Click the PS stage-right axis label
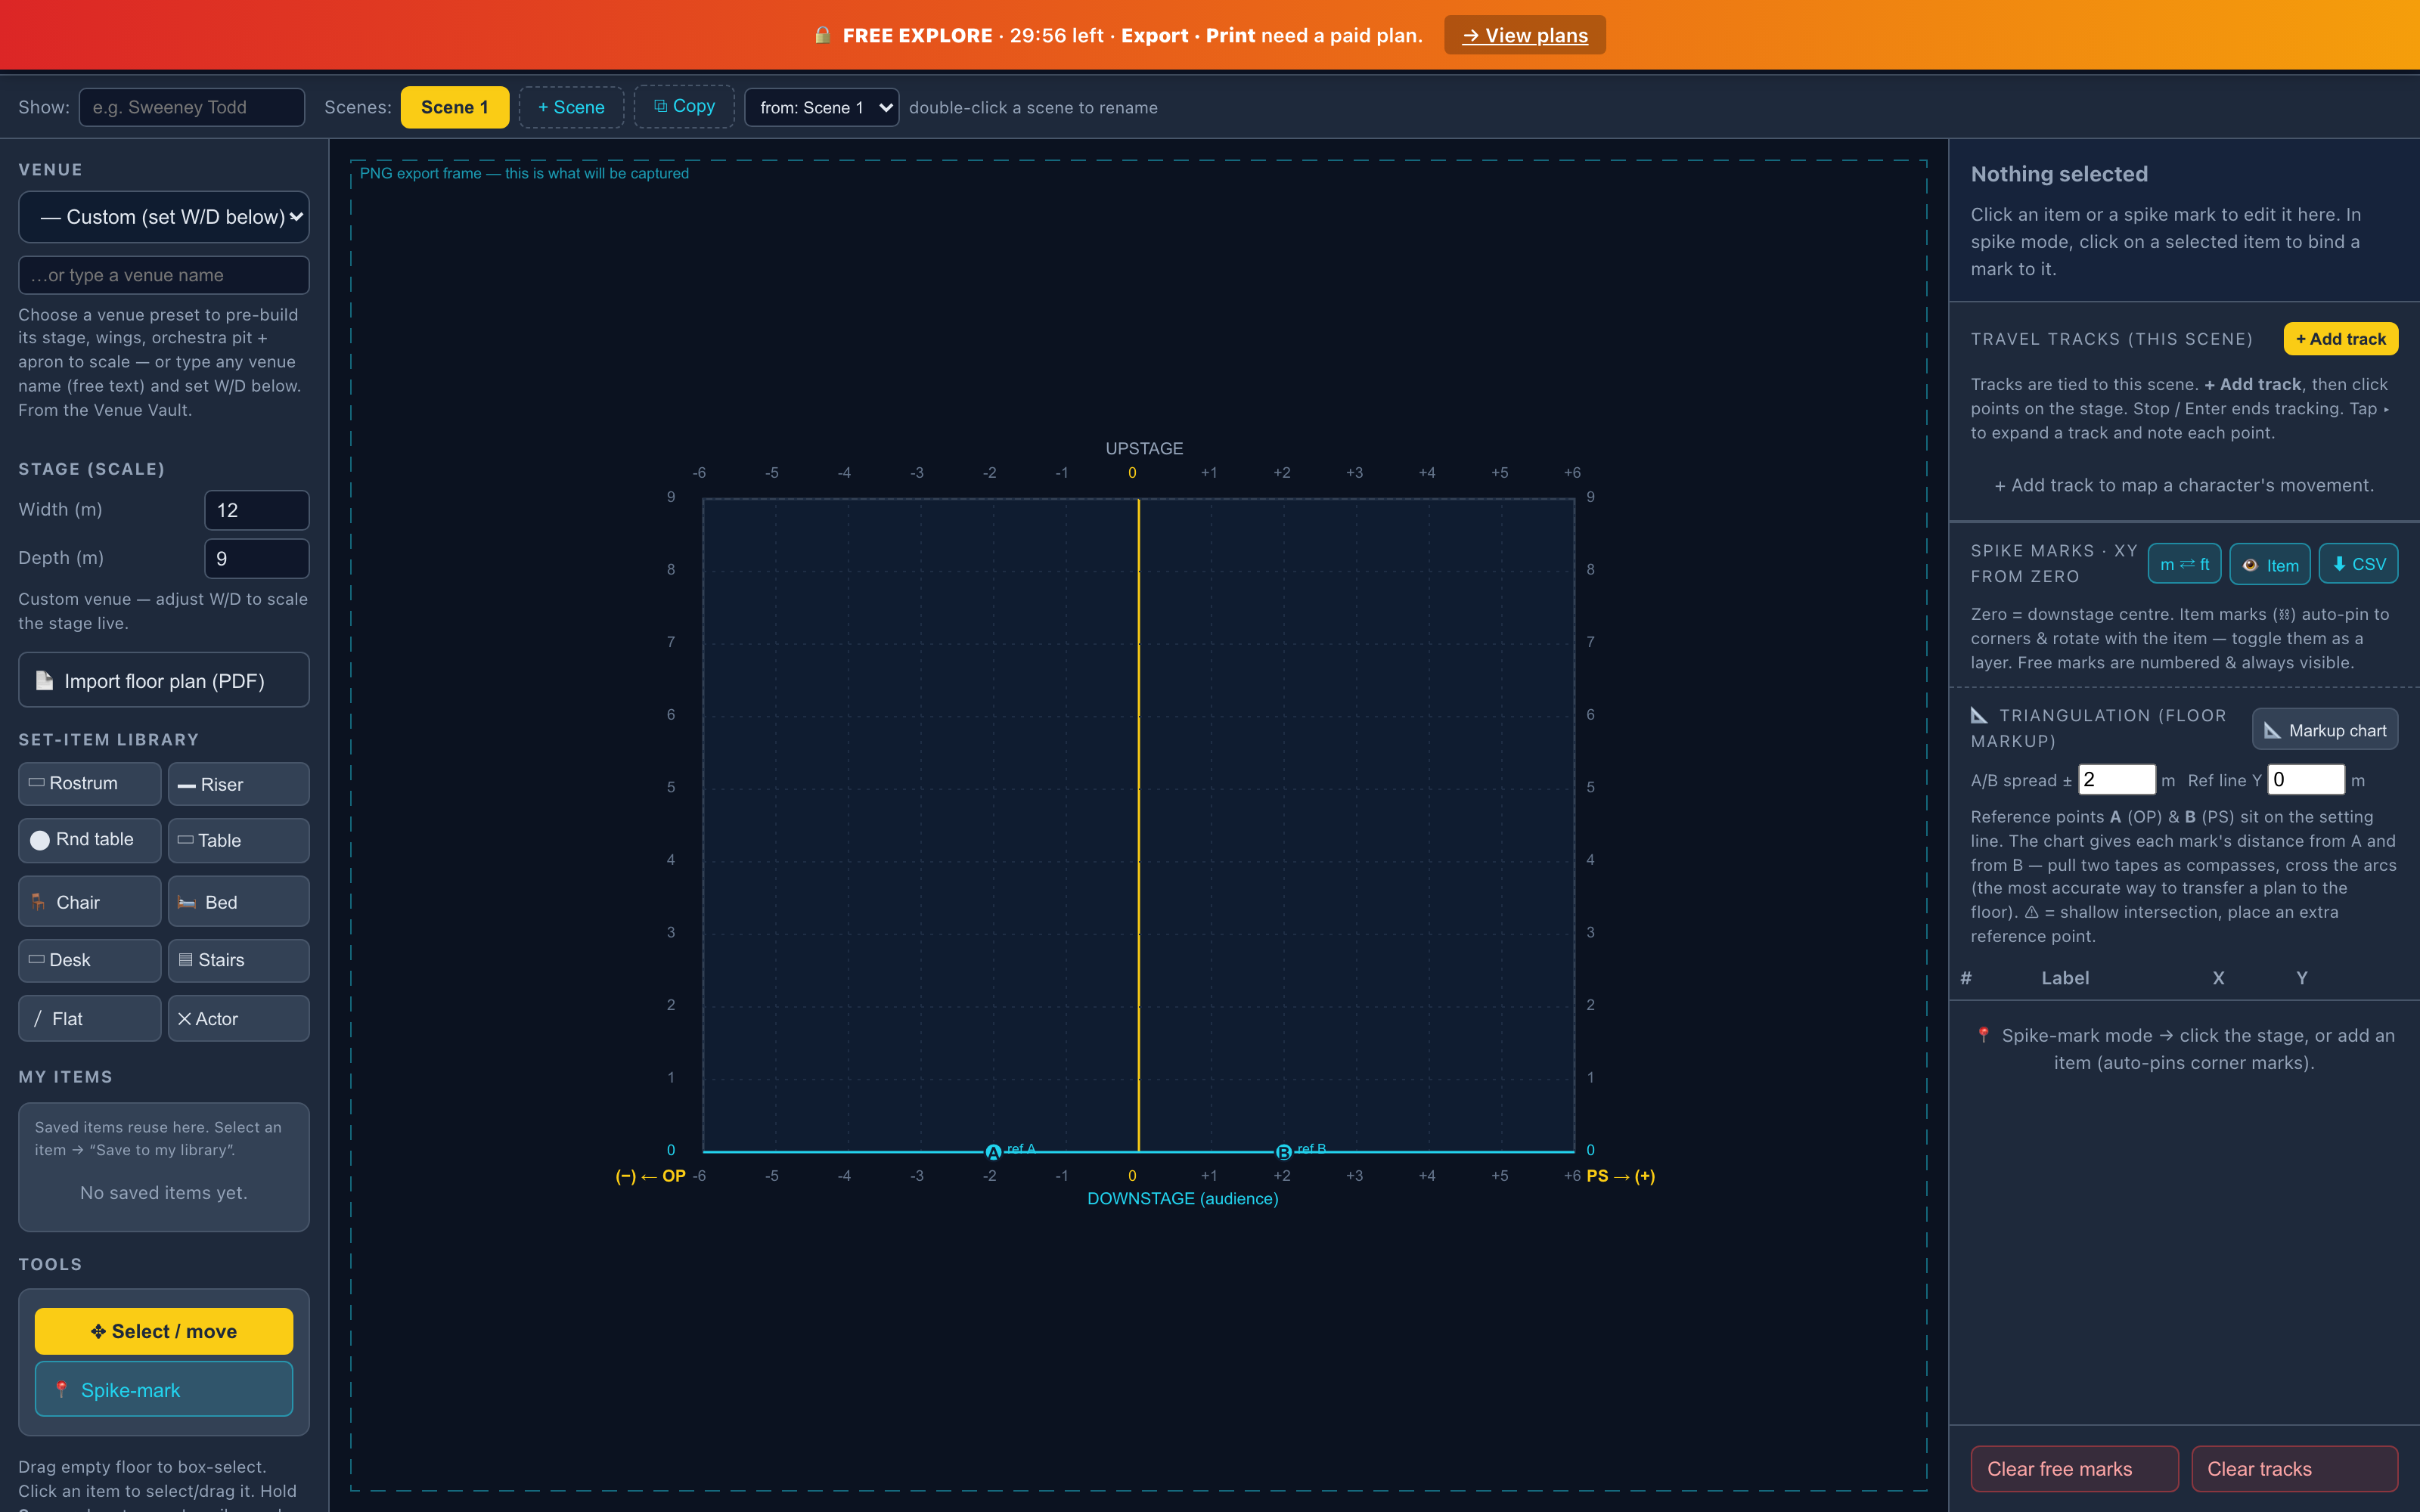Image resolution: width=2420 pixels, height=1512 pixels. [1620, 1176]
